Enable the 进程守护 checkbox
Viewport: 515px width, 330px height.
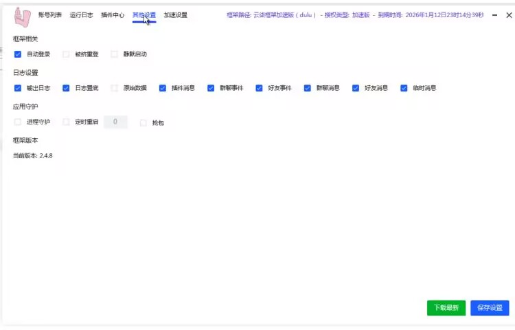pos(18,122)
